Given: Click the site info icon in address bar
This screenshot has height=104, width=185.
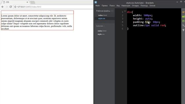Looking at the screenshot, I should [15, 7].
